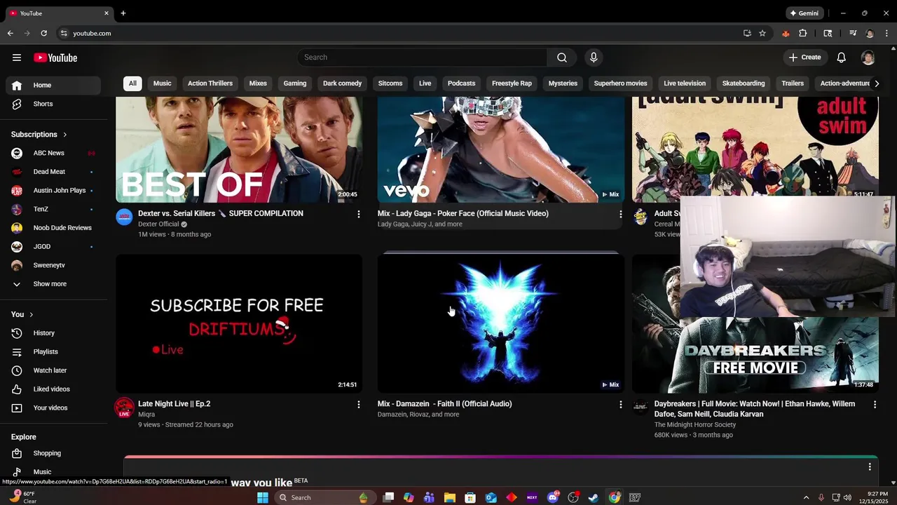This screenshot has height=505, width=897.
Task: Open the notifications bell
Action: (x=841, y=58)
